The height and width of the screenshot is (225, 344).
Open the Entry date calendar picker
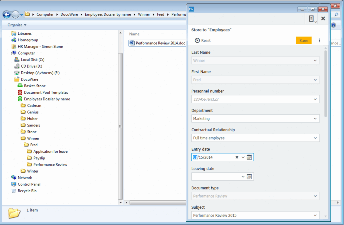pos(250,157)
